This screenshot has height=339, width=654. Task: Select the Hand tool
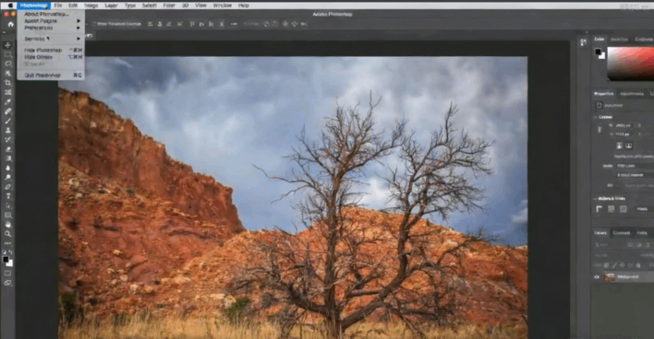click(x=7, y=225)
